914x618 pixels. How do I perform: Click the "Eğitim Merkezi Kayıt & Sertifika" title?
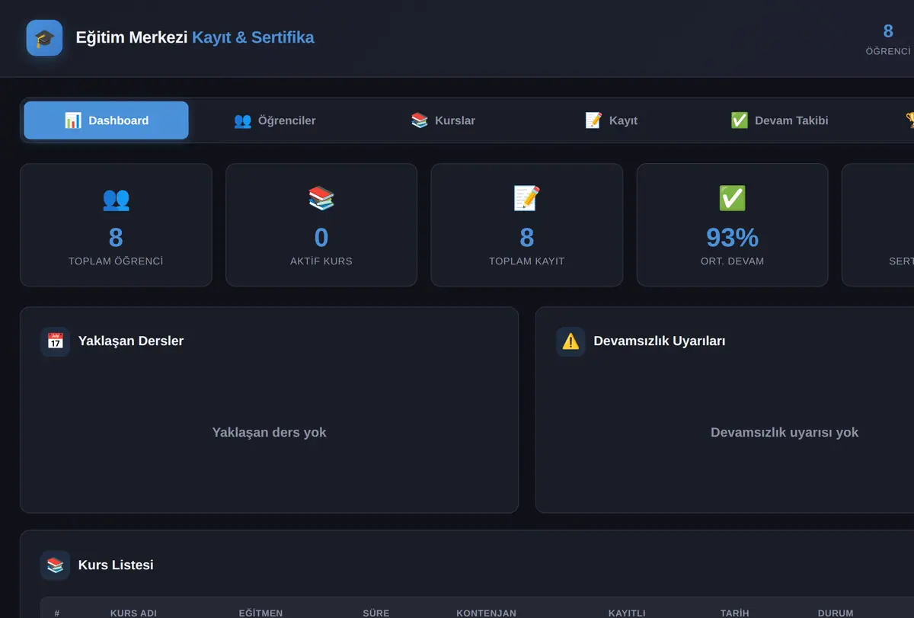click(195, 37)
